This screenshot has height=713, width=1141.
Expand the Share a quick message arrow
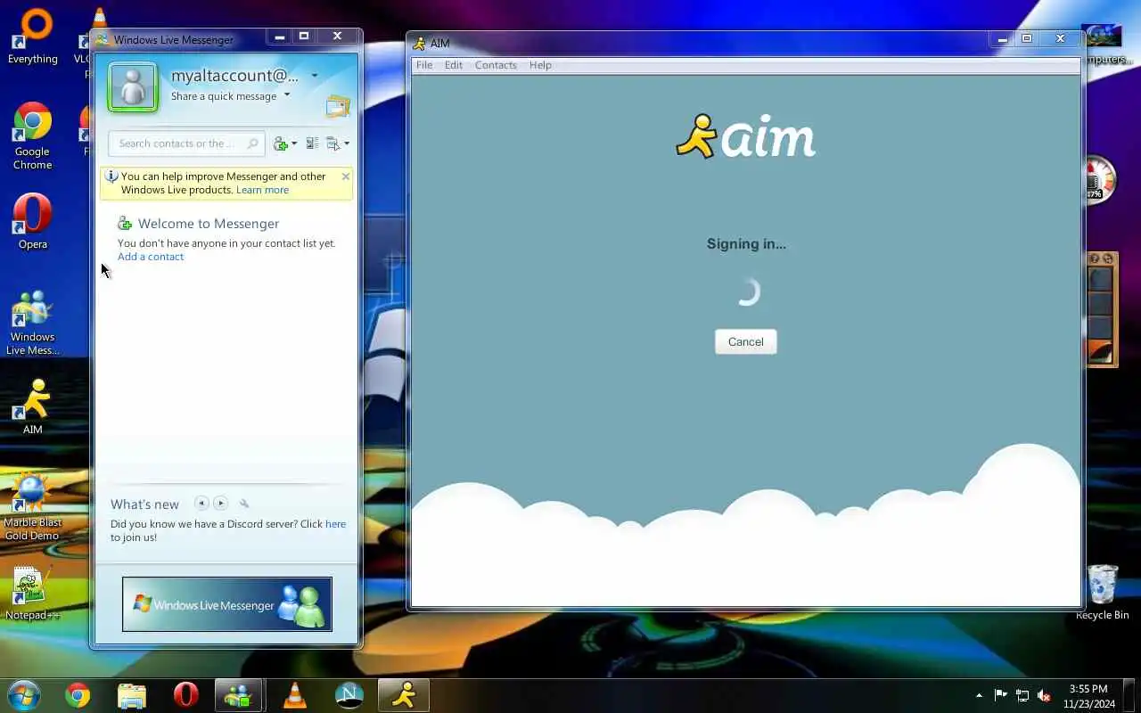click(287, 95)
